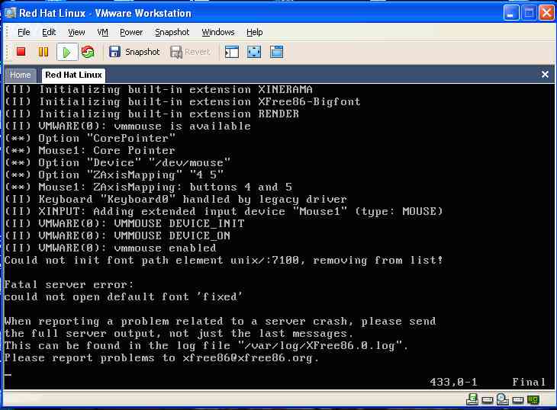Close the current tab with the X
Viewport: 557px width, 410px height.
(545, 75)
